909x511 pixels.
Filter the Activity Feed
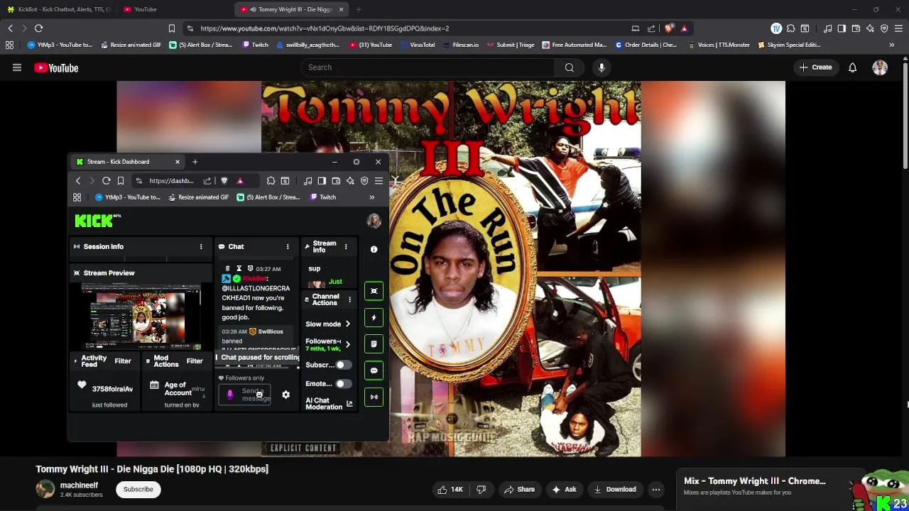(x=123, y=361)
